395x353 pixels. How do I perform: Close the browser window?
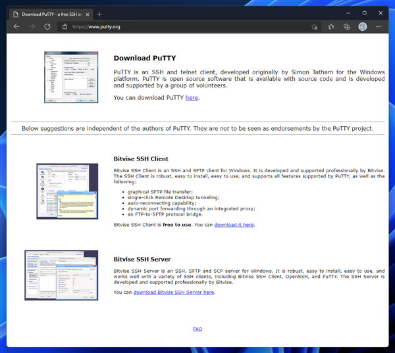pos(381,13)
